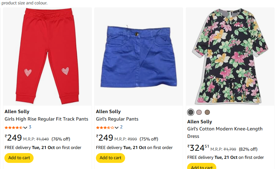Click the ₹249 price of track pants
Screen dimensions: 279x169
pos(14,138)
